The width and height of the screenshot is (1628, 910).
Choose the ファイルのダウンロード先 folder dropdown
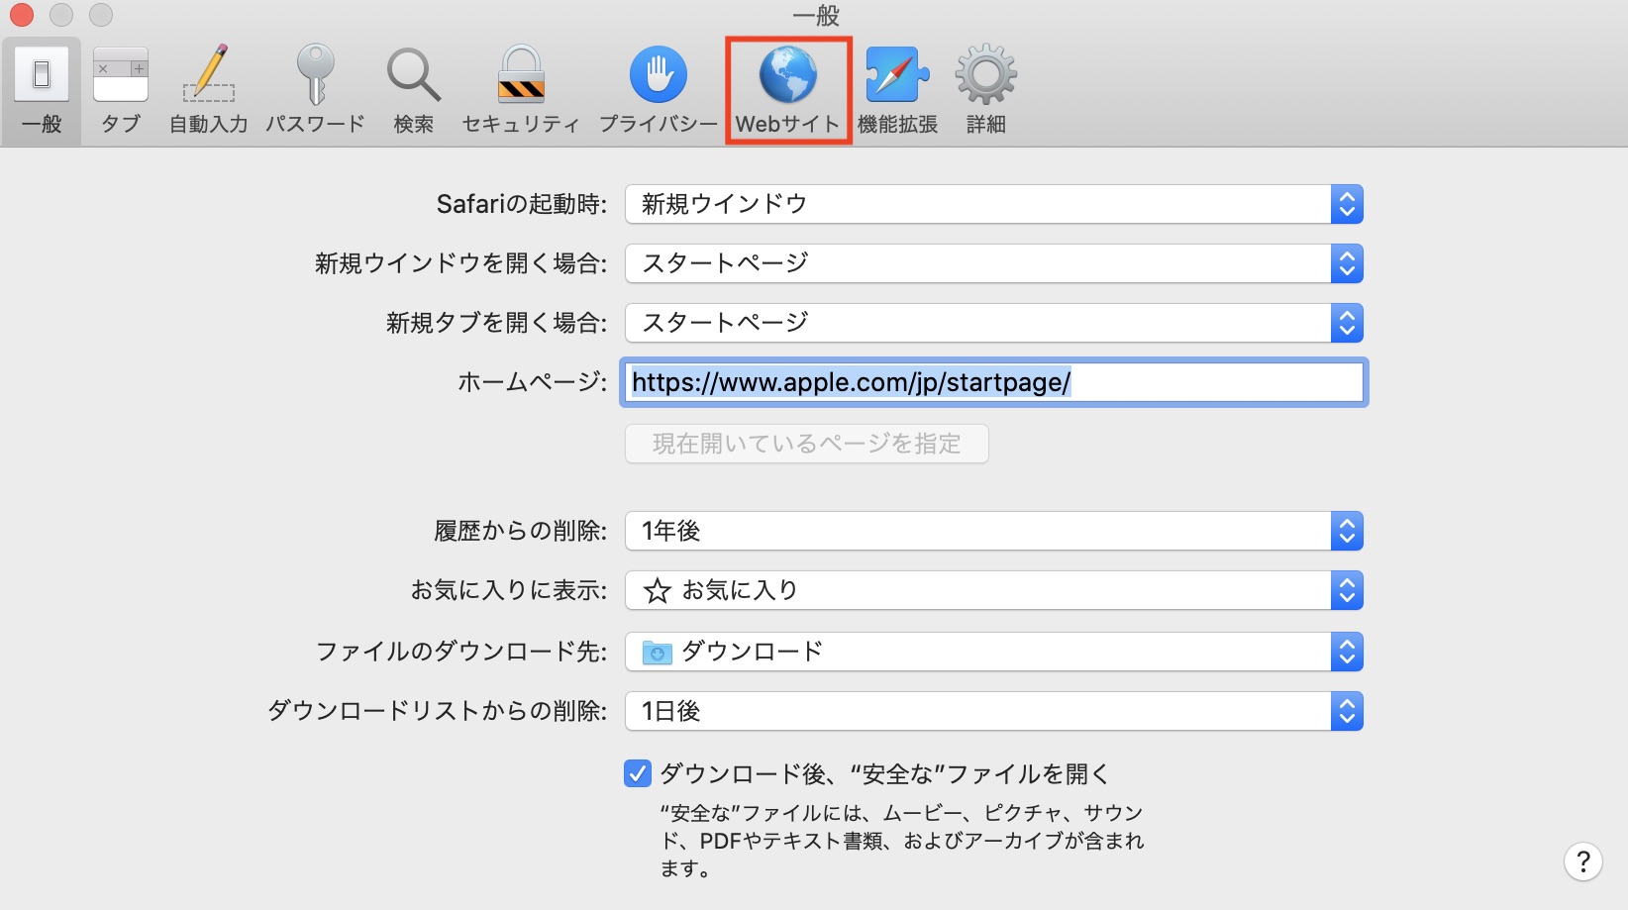coord(993,652)
